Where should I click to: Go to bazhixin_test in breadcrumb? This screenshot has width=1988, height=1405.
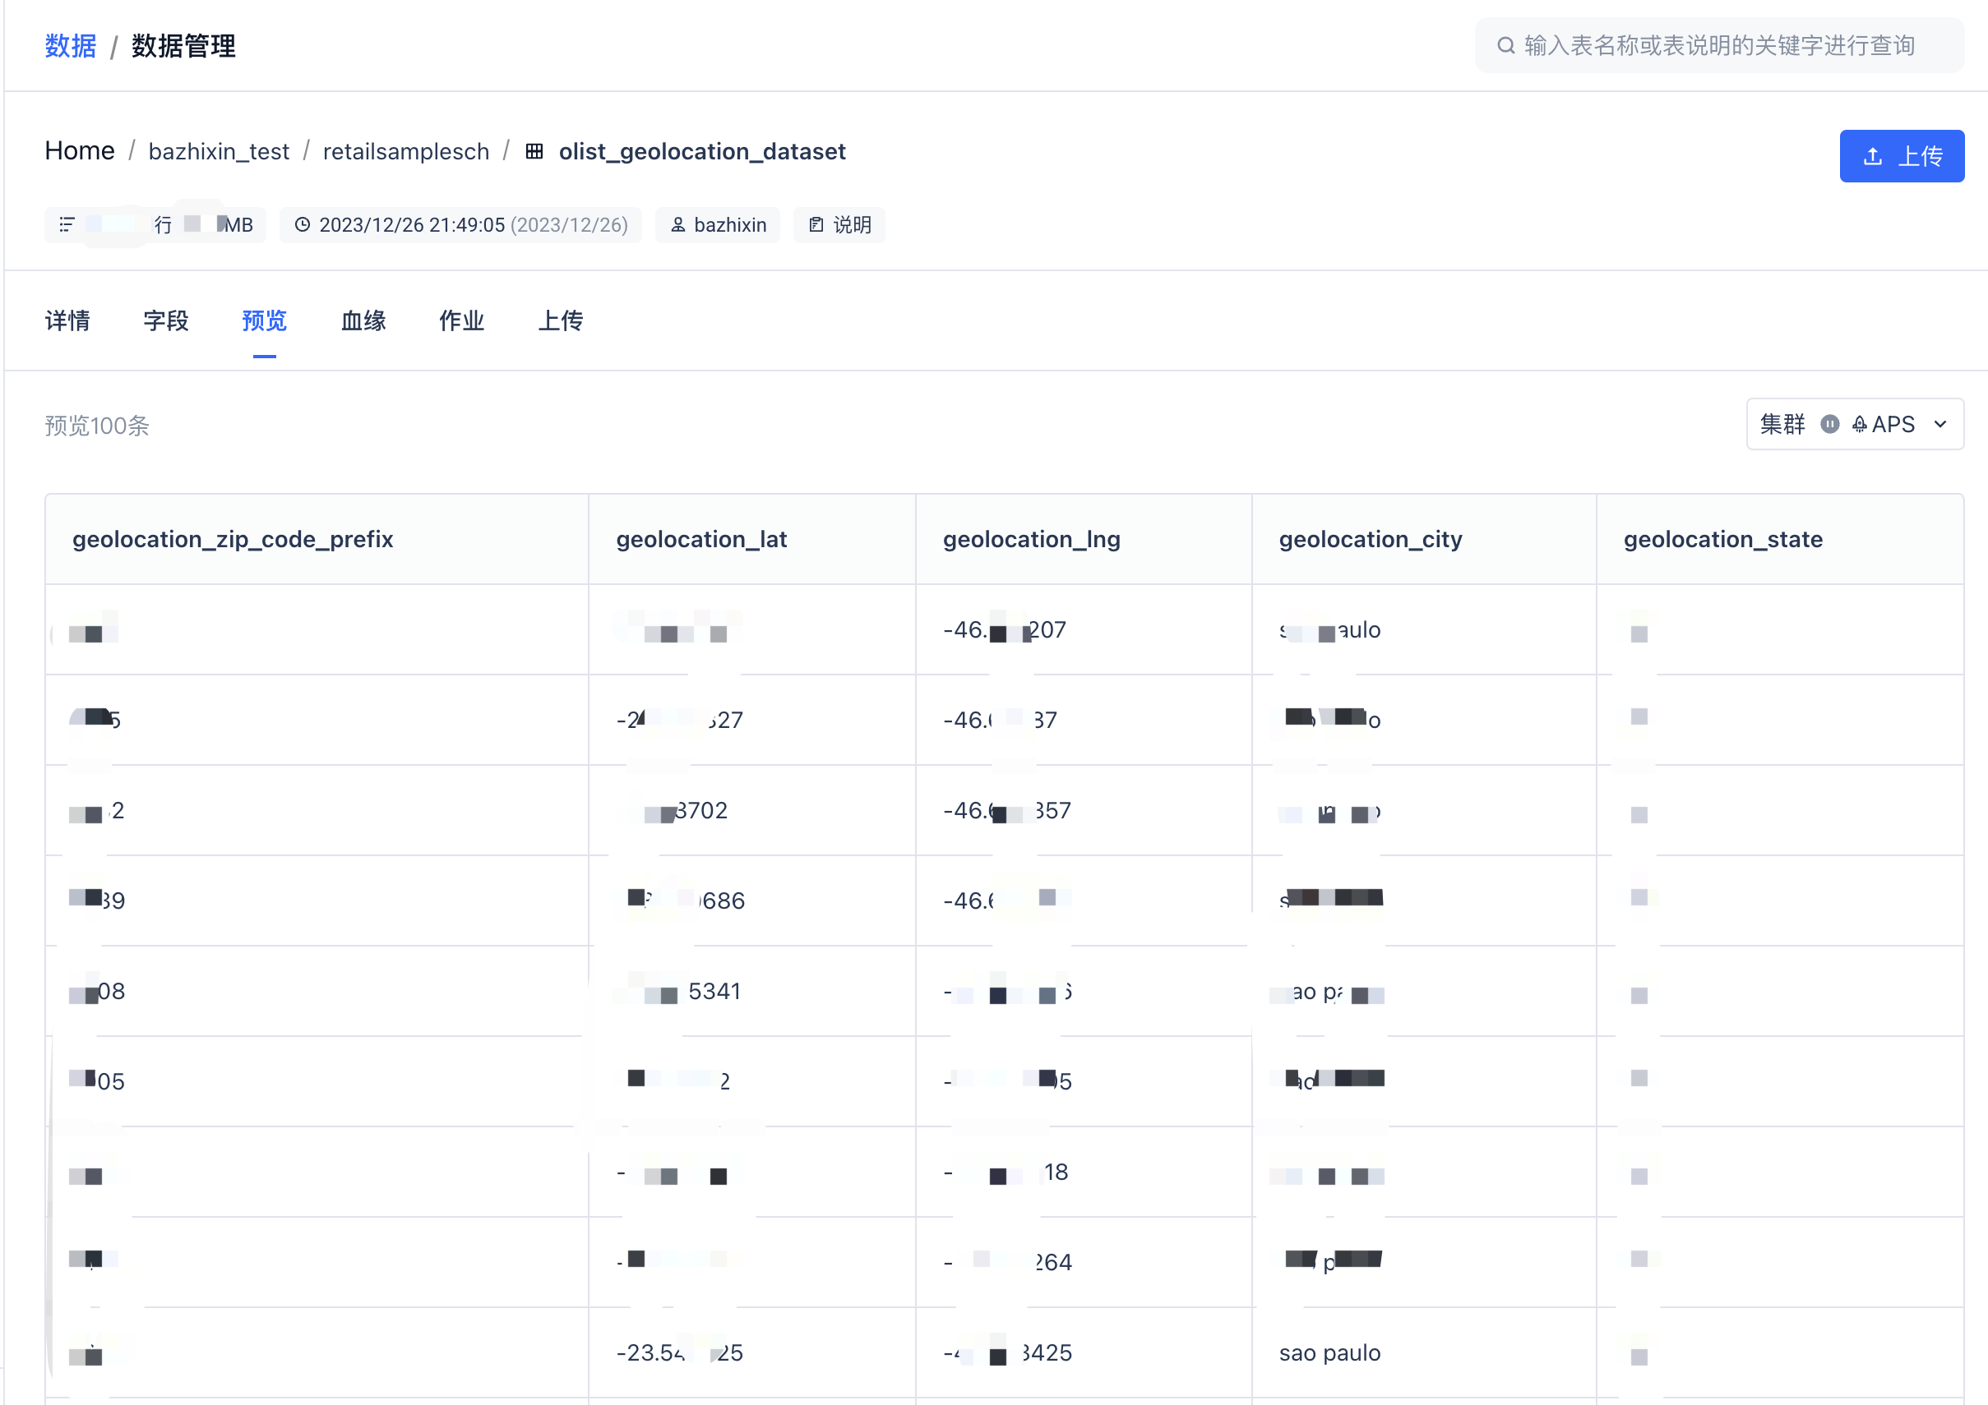(218, 151)
